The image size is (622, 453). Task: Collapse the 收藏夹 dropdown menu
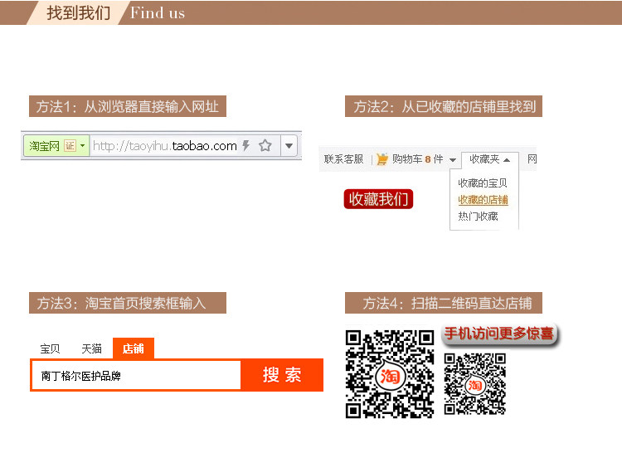click(x=489, y=159)
